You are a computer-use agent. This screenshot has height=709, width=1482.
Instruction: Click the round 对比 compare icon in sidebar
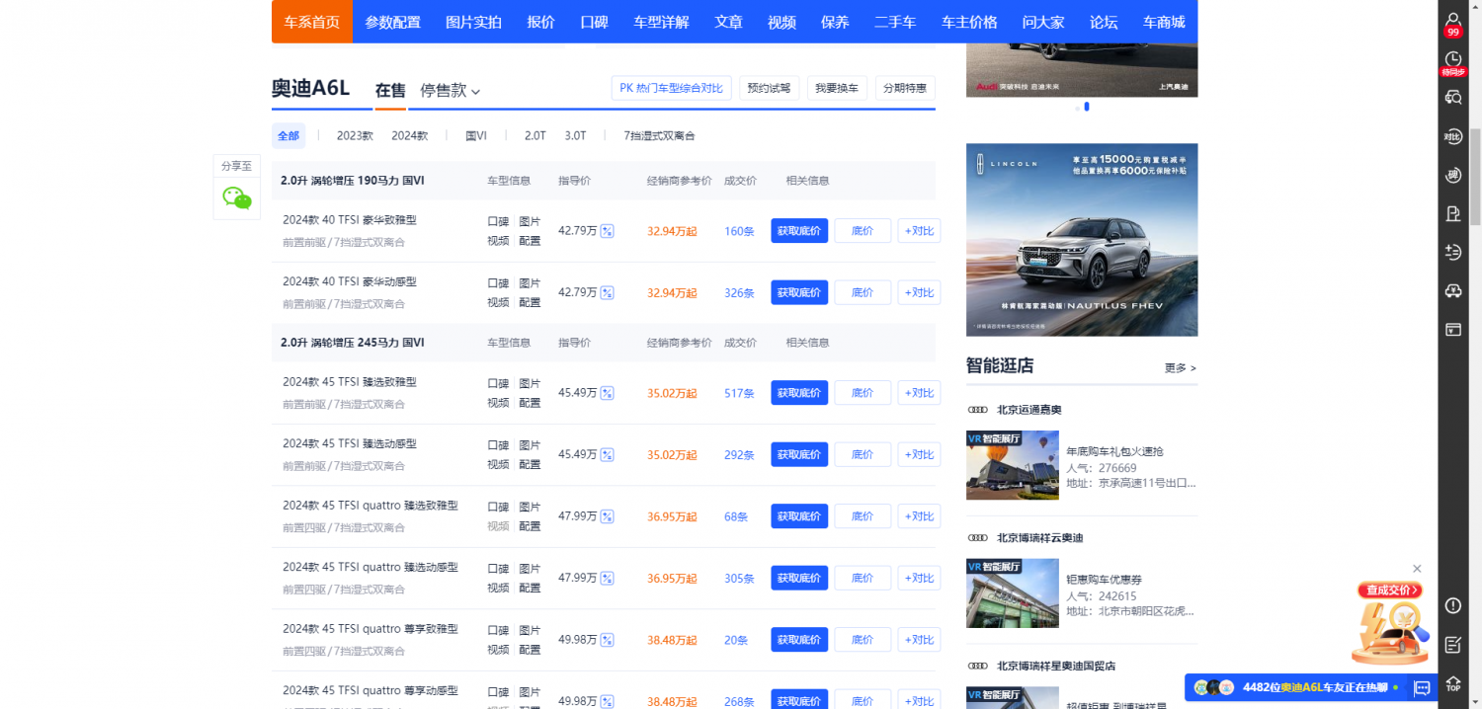1452,137
